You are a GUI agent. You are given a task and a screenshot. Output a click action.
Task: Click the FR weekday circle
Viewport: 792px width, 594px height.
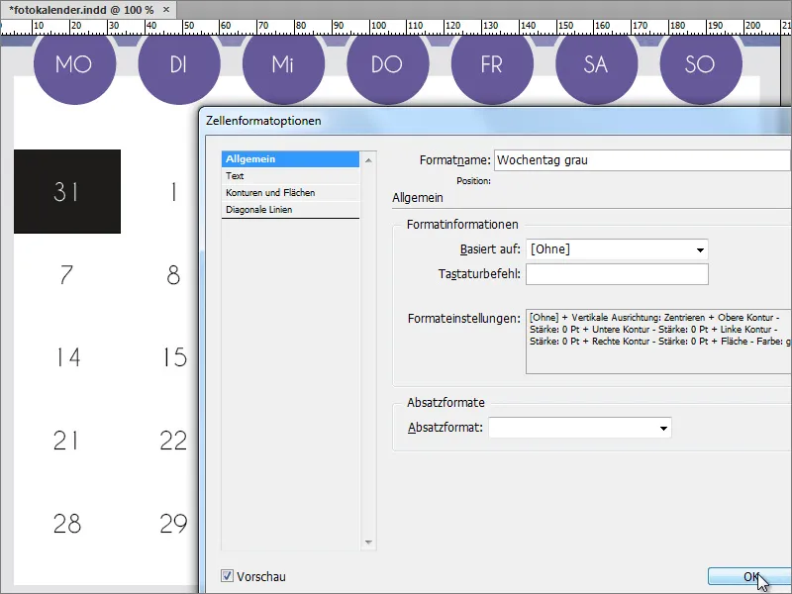492,64
